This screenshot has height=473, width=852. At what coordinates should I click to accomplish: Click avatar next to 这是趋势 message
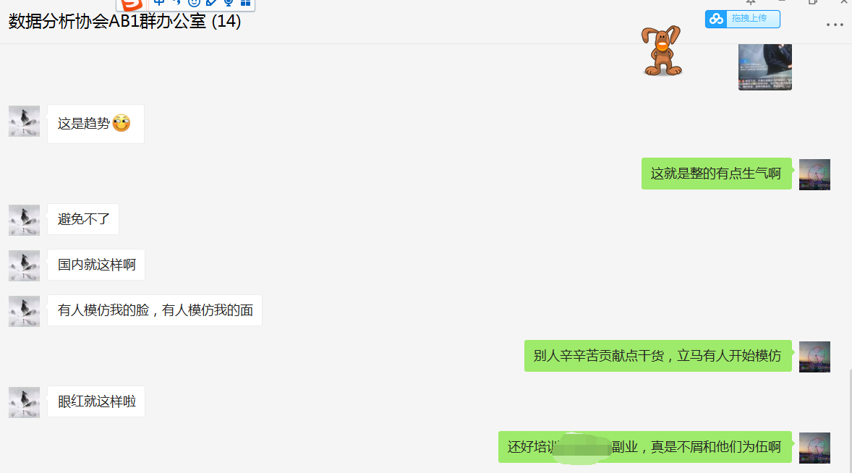click(24, 121)
